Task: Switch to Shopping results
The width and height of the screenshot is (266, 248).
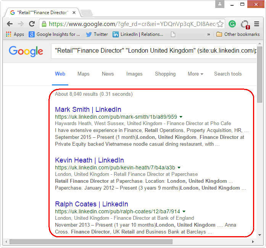Action: [x=165, y=74]
